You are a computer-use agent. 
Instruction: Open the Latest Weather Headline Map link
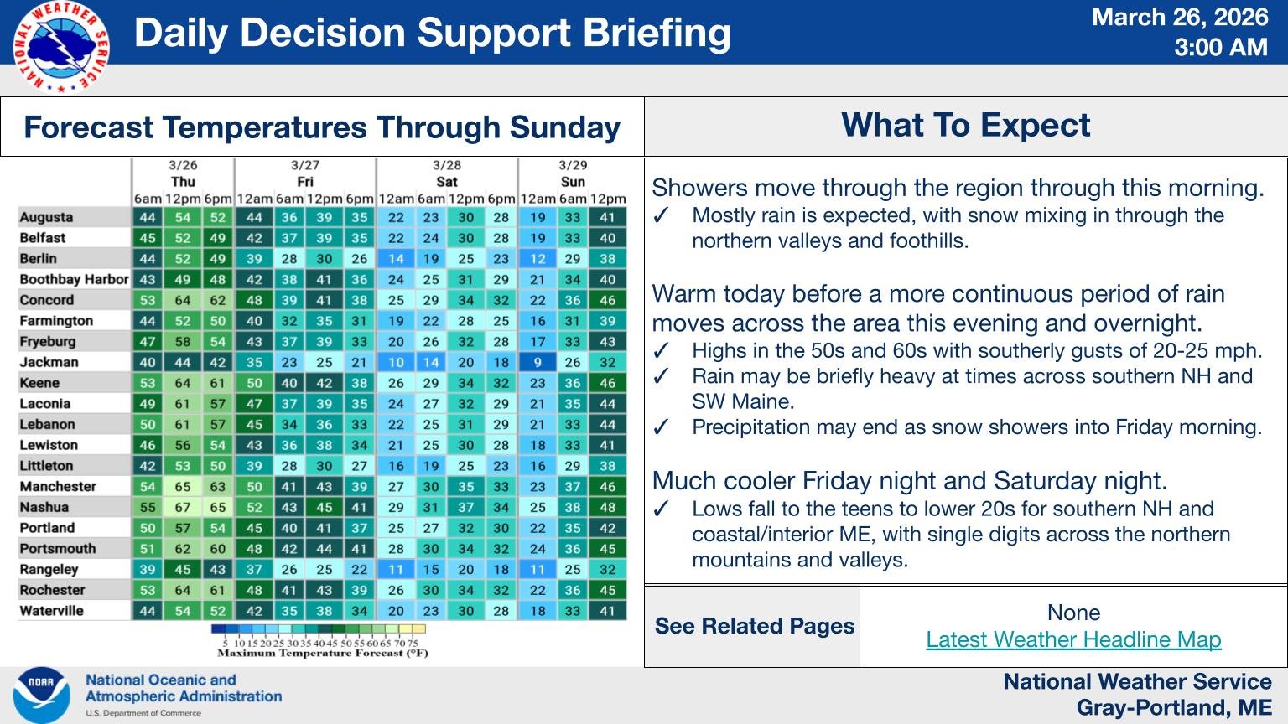pyautogui.click(x=1073, y=639)
